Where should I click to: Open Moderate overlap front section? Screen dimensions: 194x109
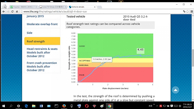42,24
